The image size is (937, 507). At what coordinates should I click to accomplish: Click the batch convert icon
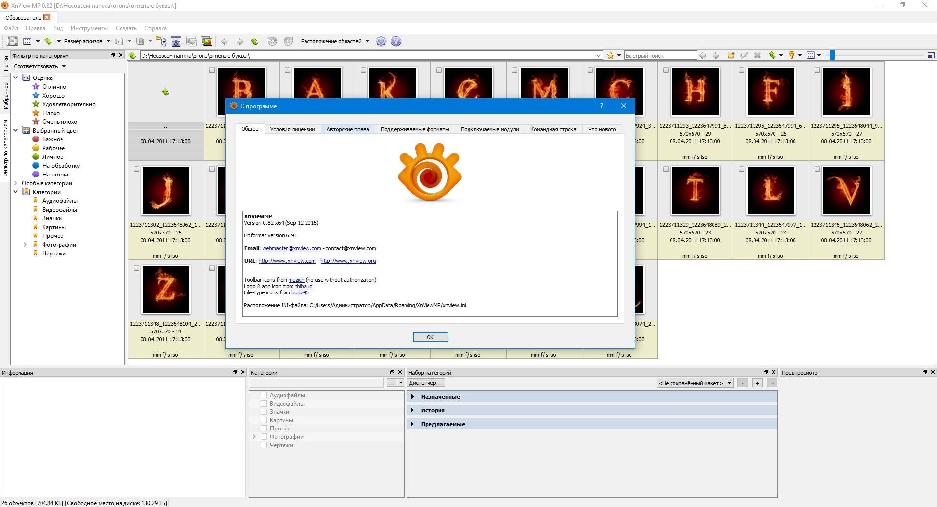(191, 41)
